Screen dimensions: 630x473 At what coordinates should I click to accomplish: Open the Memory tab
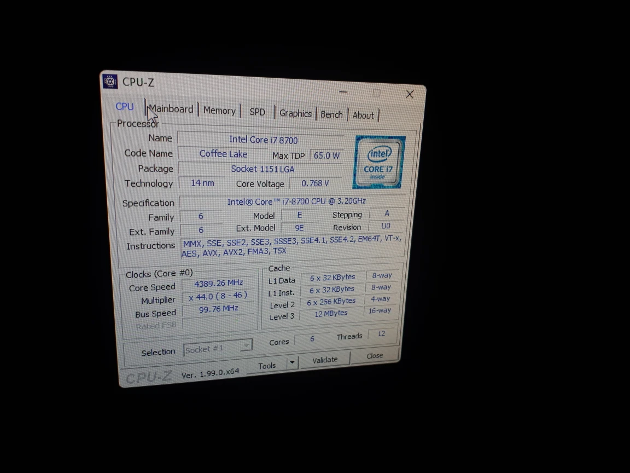pos(219,111)
